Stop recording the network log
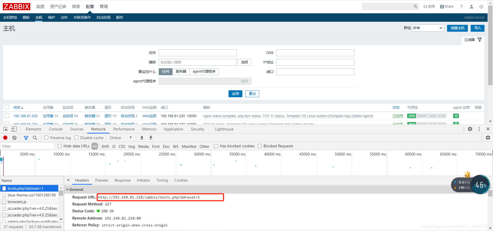493x231 pixels. pyautogui.click(x=5, y=138)
